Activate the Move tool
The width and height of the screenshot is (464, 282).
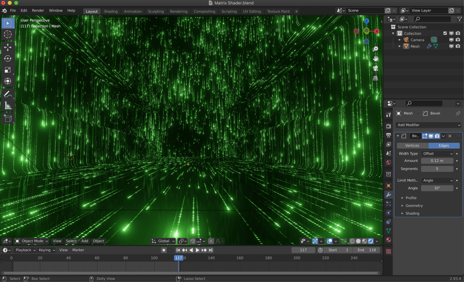pos(8,47)
